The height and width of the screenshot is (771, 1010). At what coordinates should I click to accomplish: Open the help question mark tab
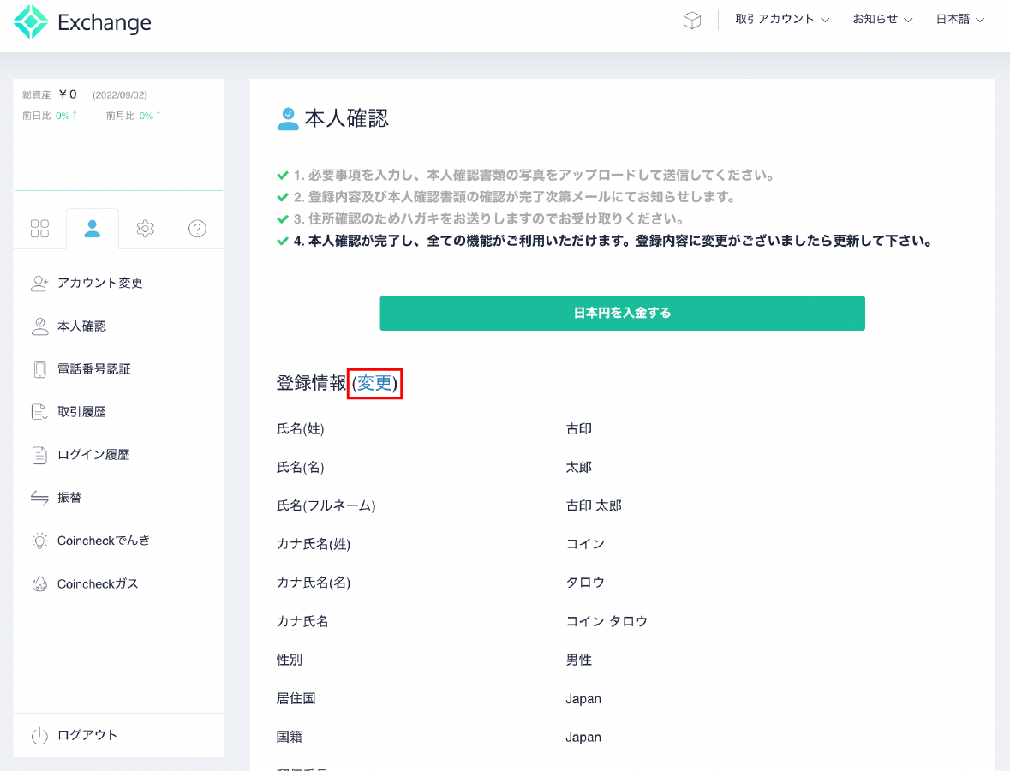(x=197, y=229)
